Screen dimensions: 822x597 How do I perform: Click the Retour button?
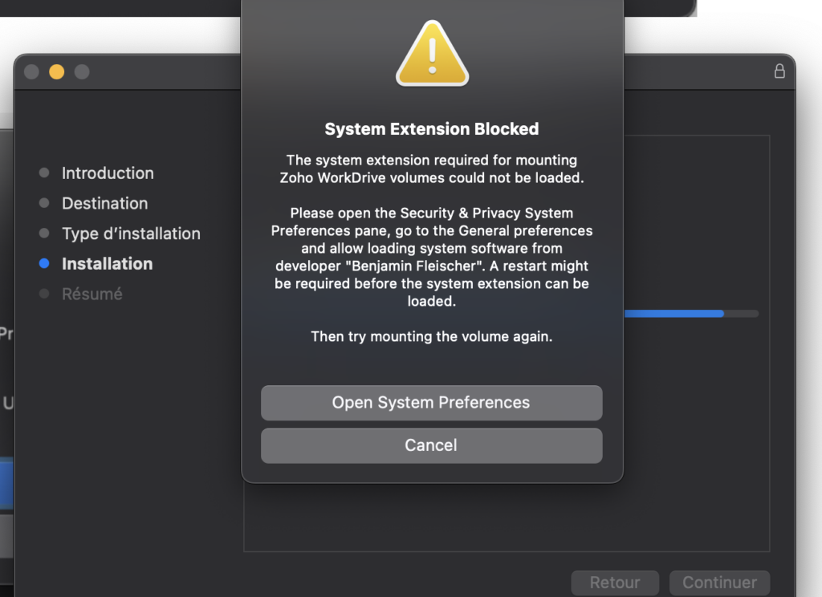(615, 583)
